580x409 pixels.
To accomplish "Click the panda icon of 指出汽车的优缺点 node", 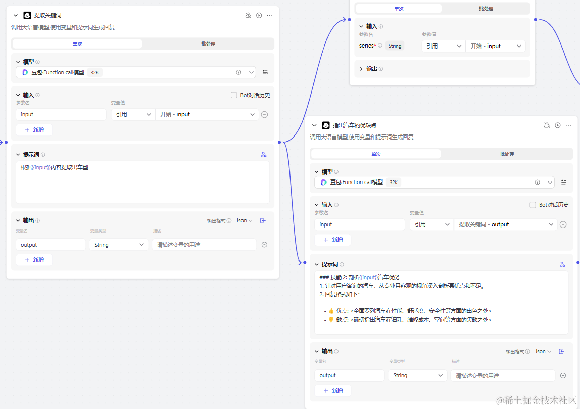I will click(326, 125).
